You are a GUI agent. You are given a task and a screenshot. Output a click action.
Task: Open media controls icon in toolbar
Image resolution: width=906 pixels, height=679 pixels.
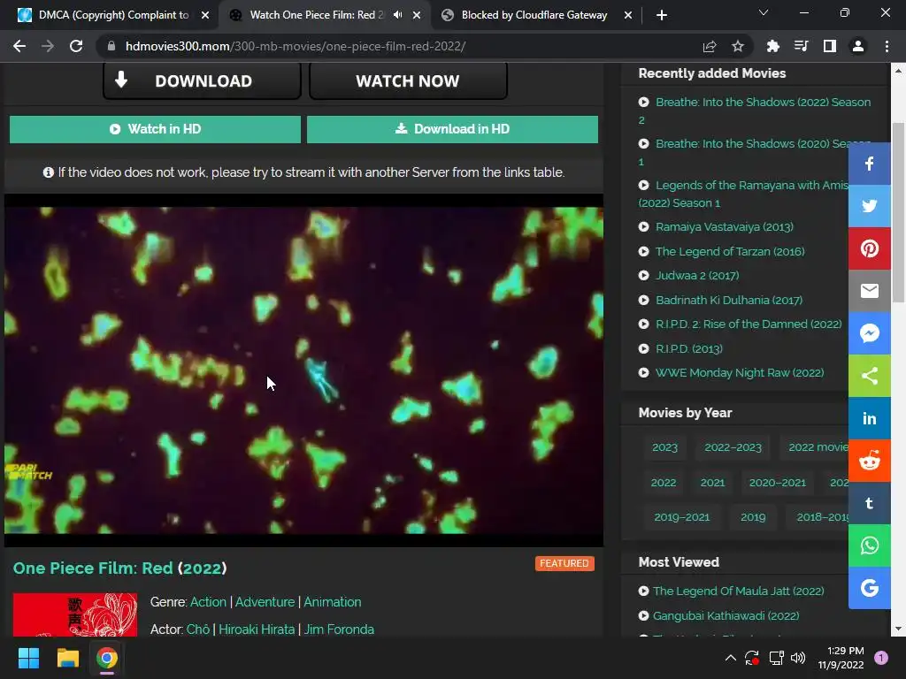click(801, 46)
